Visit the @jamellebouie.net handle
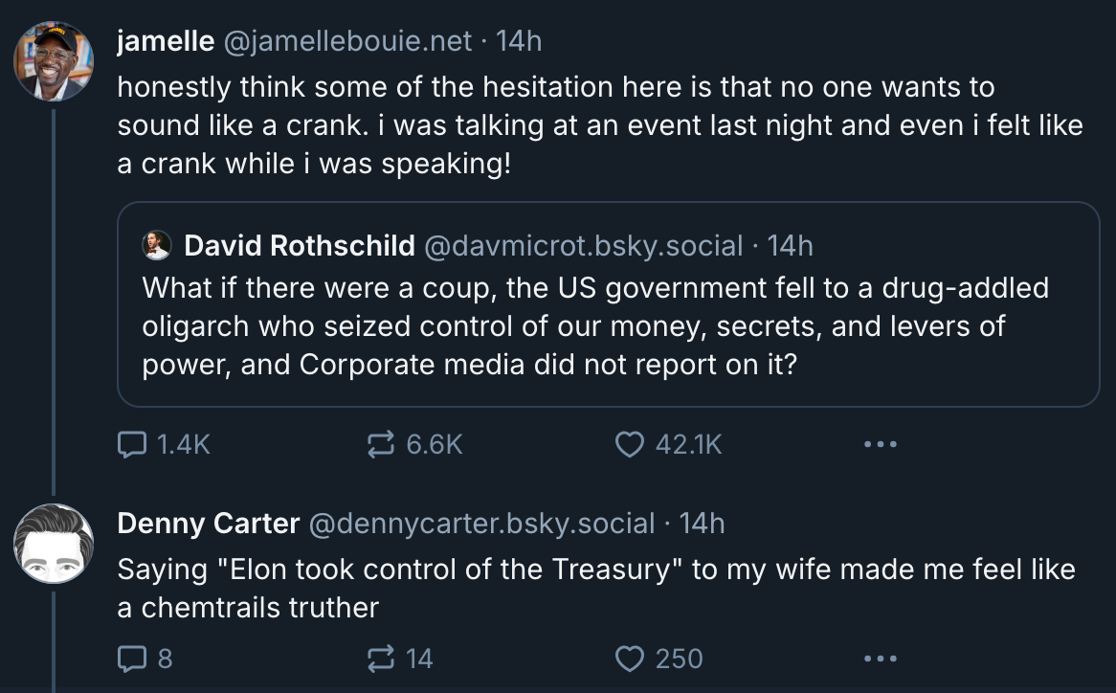Viewport: 1116px width, 693px height. click(347, 41)
